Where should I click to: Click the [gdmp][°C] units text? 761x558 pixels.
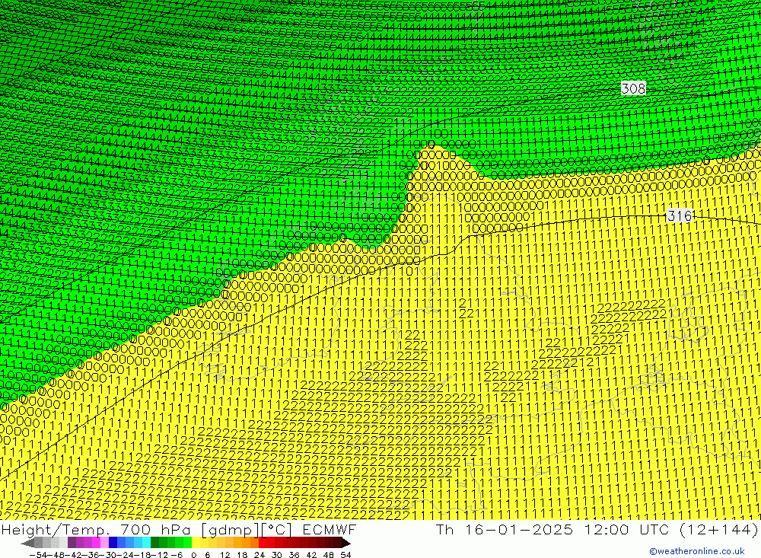(247, 529)
